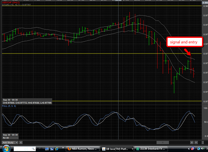Click the USD/CHF (OHLC) chart label
Image resolution: width=208 pixels, height=152 pixels.
[x=11, y=3]
